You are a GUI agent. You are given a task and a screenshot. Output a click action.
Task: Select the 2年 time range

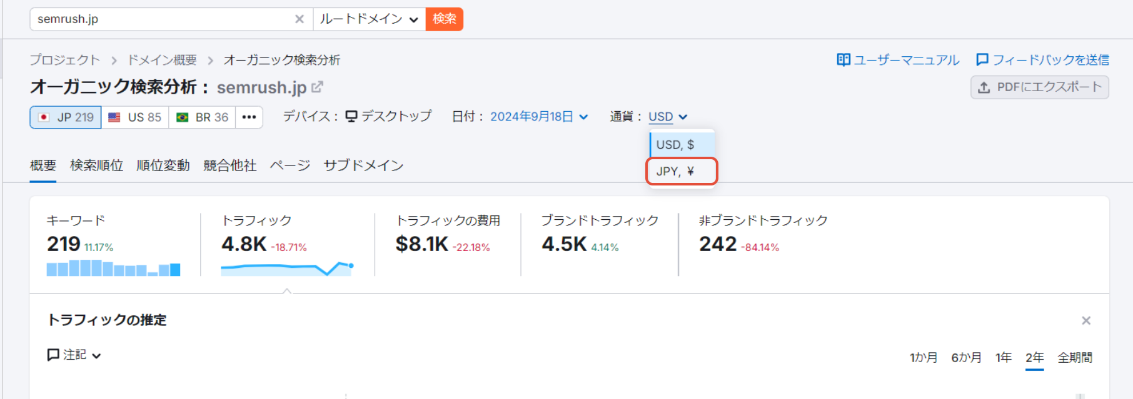[1035, 358]
